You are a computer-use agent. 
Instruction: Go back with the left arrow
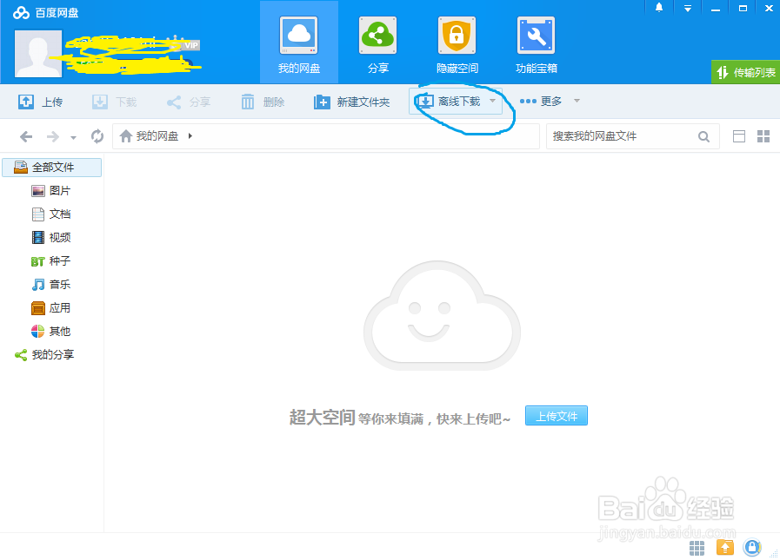[x=26, y=136]
